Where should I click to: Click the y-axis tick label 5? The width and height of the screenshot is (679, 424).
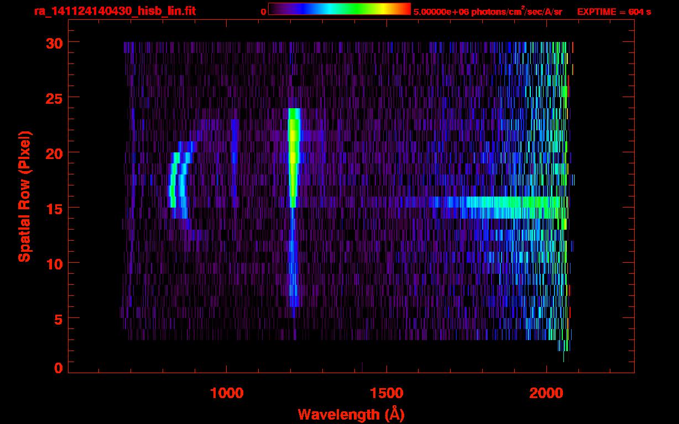(x=58, y=319)
